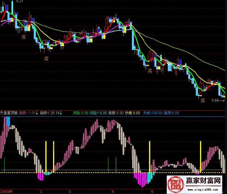This screenshot has width=227, height=194.
Task: Click the green 风险:0.00 indicator label
Action: (80, 113)
